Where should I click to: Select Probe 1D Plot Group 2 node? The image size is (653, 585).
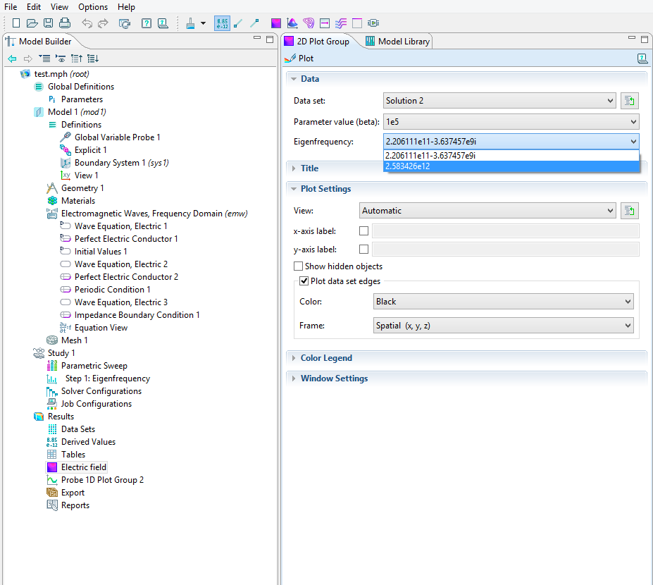pos(102,480)
